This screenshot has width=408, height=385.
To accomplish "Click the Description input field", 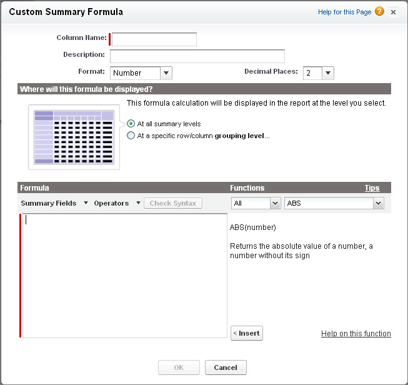I will [x=197, y=56].
